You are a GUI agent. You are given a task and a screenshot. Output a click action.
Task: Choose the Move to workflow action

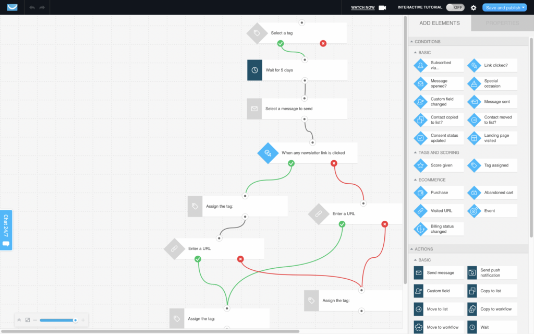coord(439,327)
